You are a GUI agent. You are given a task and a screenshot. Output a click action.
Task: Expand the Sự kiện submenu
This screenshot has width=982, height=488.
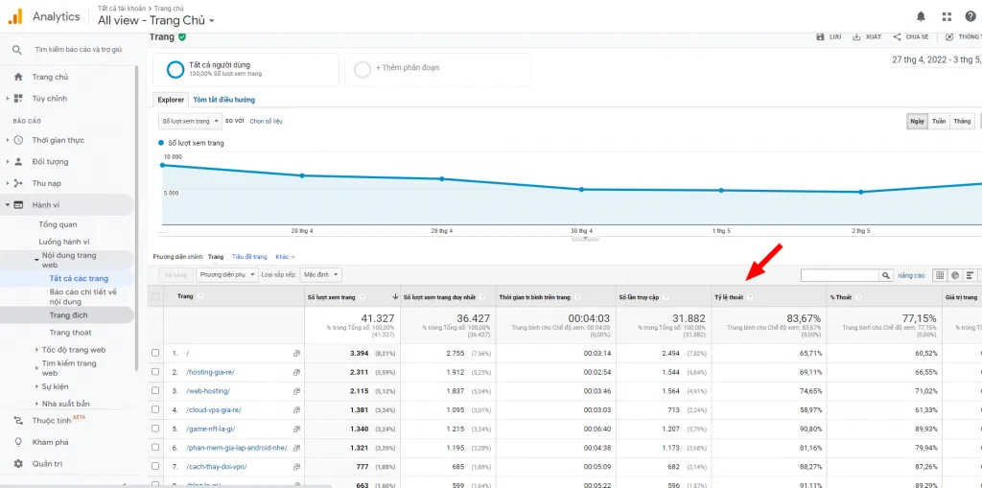tap(37, 386)
